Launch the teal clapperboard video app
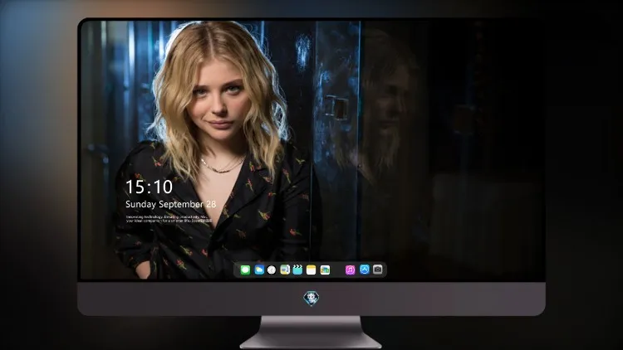 297,270
